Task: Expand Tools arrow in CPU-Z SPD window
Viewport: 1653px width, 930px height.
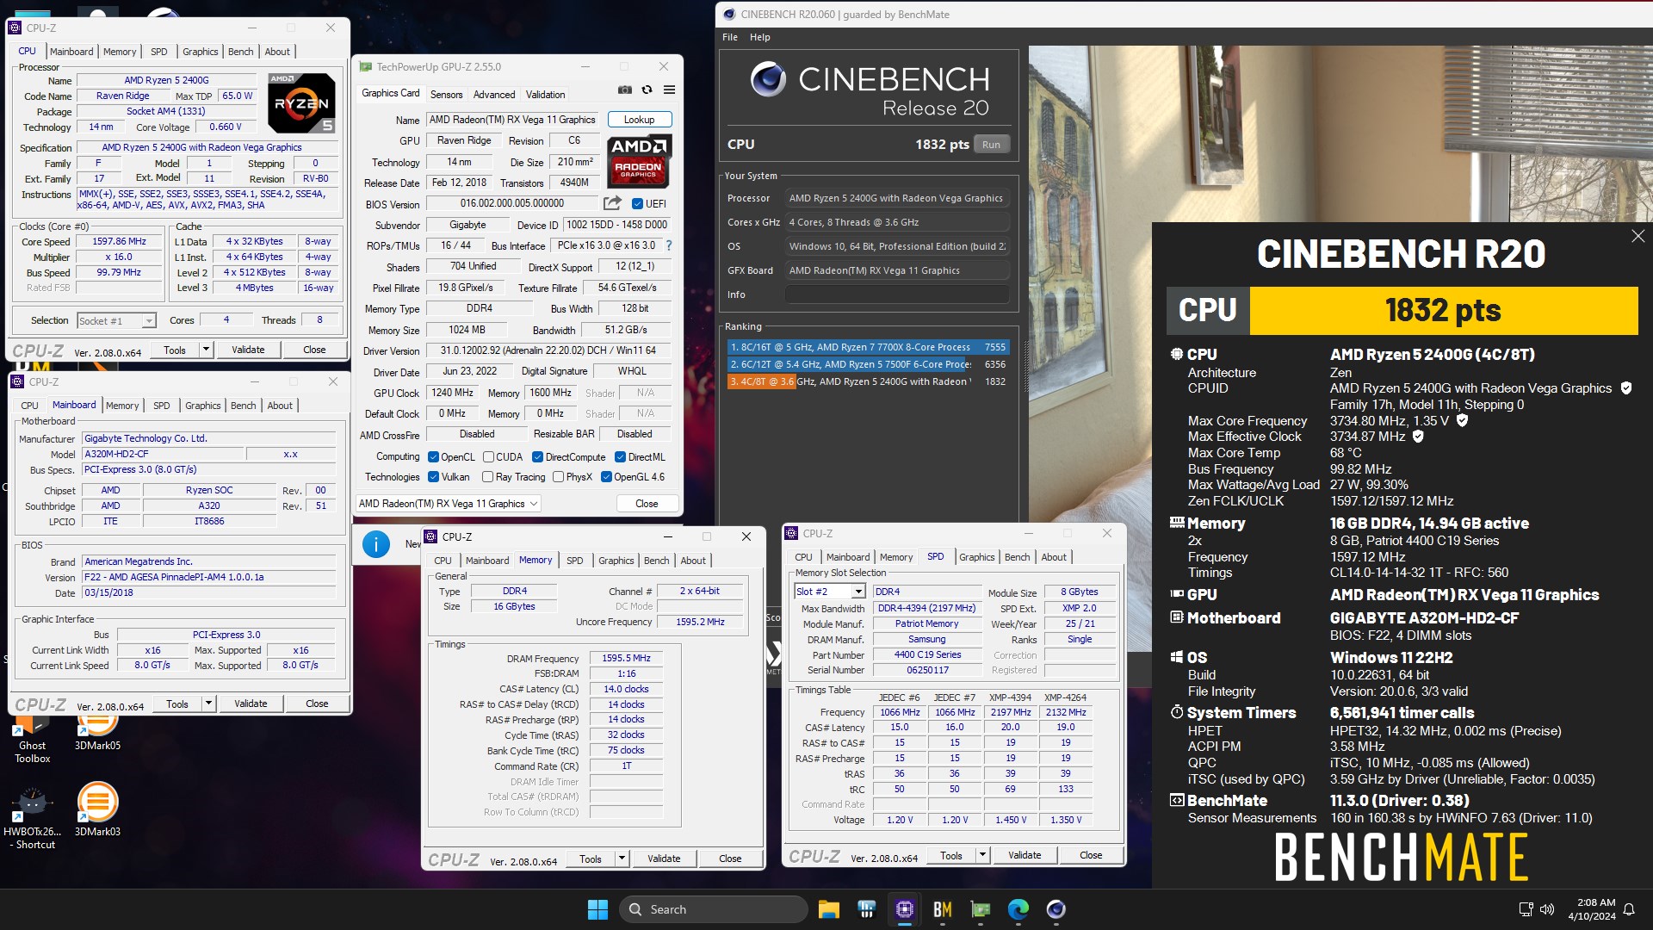Action: (x=982, y=855)
